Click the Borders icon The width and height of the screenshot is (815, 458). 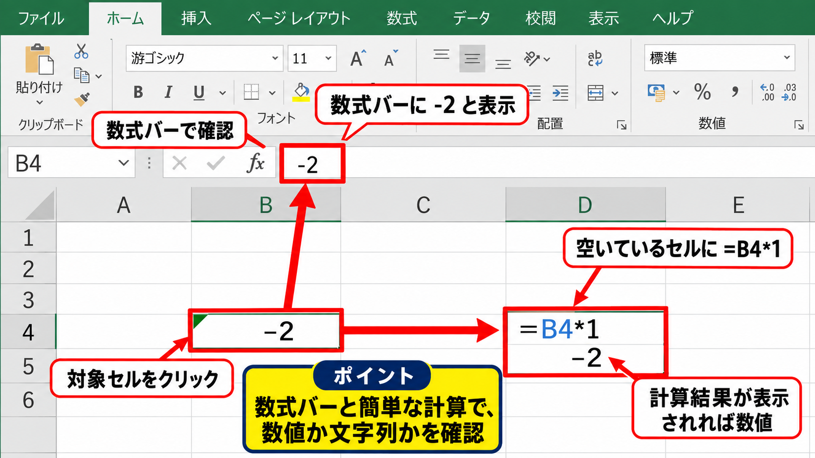tap(252, 92)
